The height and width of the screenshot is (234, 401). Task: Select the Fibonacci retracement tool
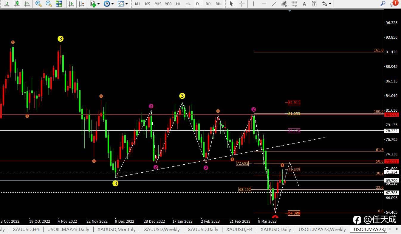[294, 4]
